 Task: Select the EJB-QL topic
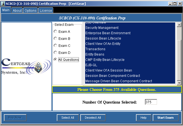[x=130, y=65]
